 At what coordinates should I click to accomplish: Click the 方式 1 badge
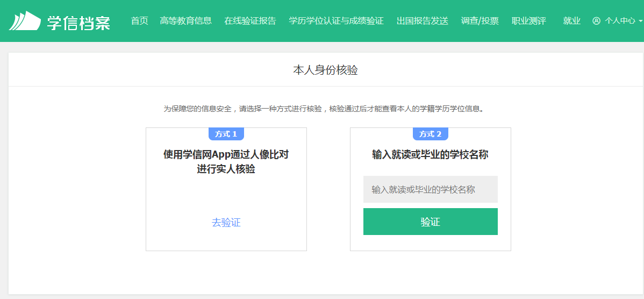coord(226,134)
